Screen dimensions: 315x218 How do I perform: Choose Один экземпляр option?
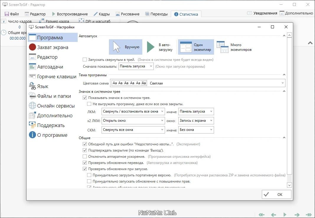click(196, 47)
